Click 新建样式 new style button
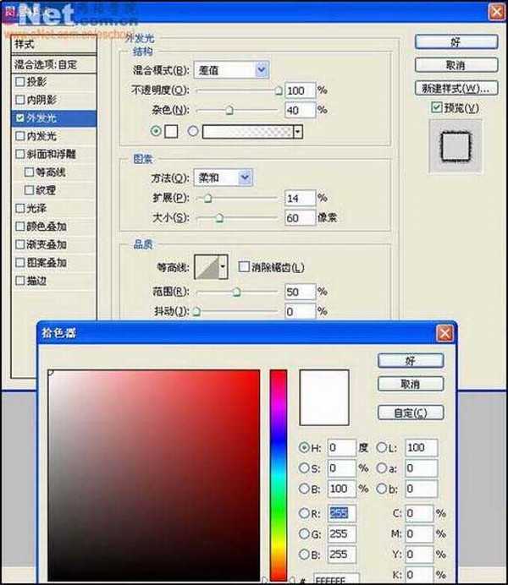 click(x=455, y=88)
